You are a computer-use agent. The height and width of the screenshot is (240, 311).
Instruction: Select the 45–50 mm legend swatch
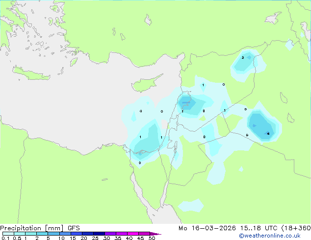(x=144, y=234)
